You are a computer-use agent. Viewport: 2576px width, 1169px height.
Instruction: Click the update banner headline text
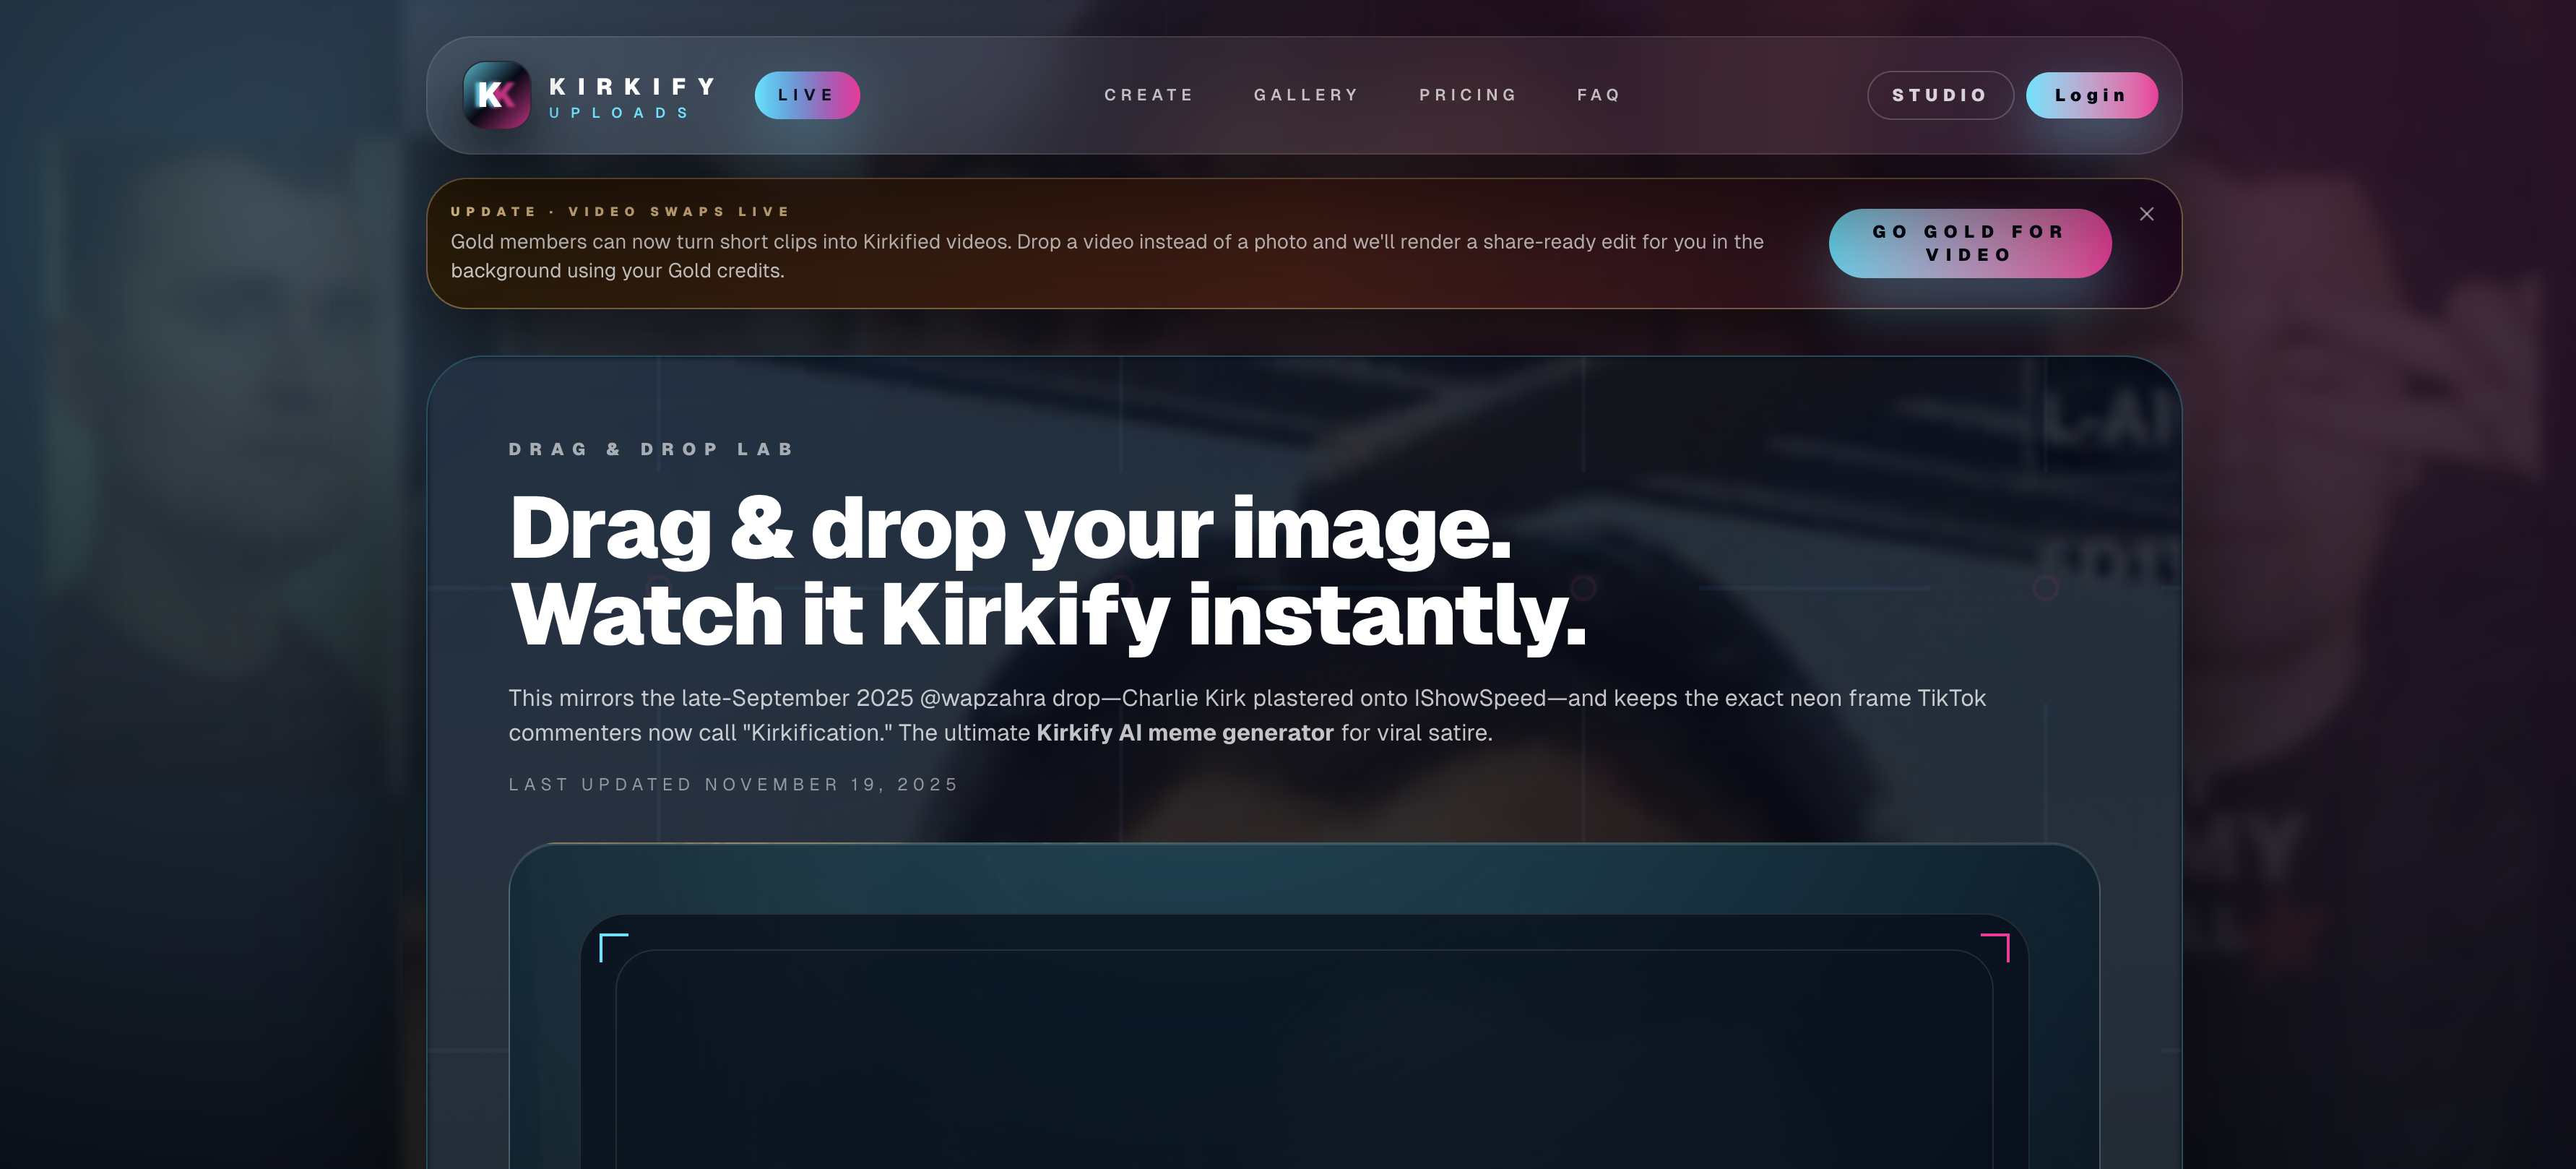coord(619,211)
